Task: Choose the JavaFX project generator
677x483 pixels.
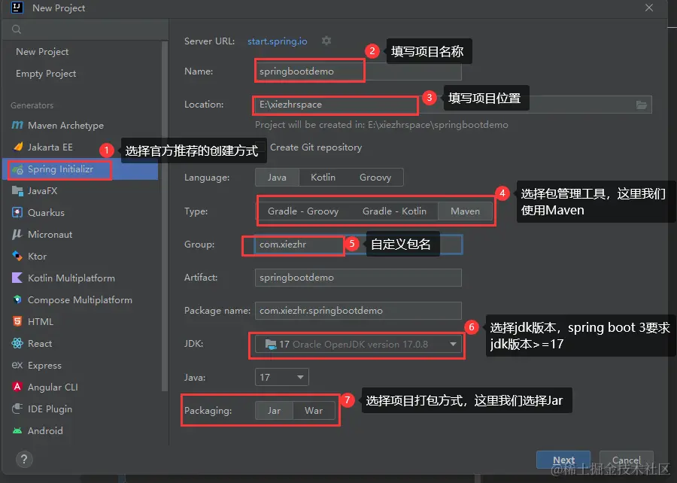Action: [48, 191]
